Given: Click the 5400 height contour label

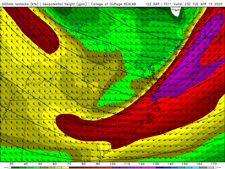Looking at the screenshot, I should pyautogui.click(x=168, y=61).
